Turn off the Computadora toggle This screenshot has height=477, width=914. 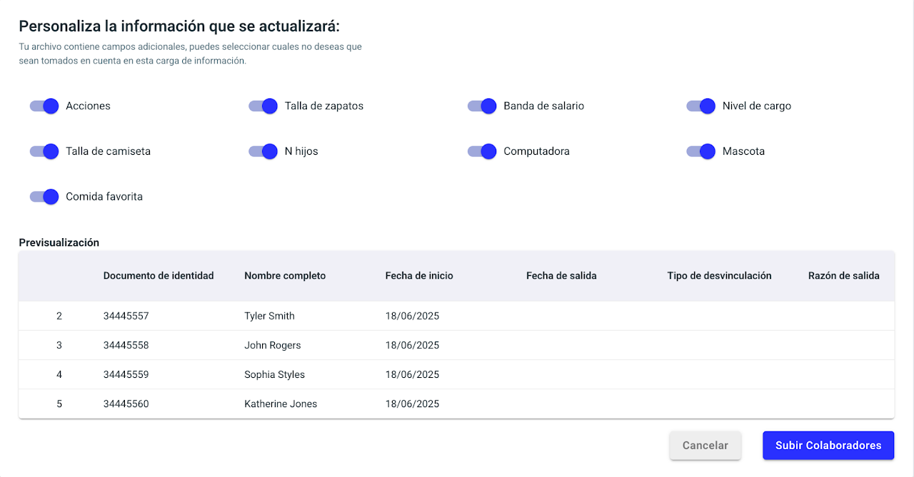[482, 151]
